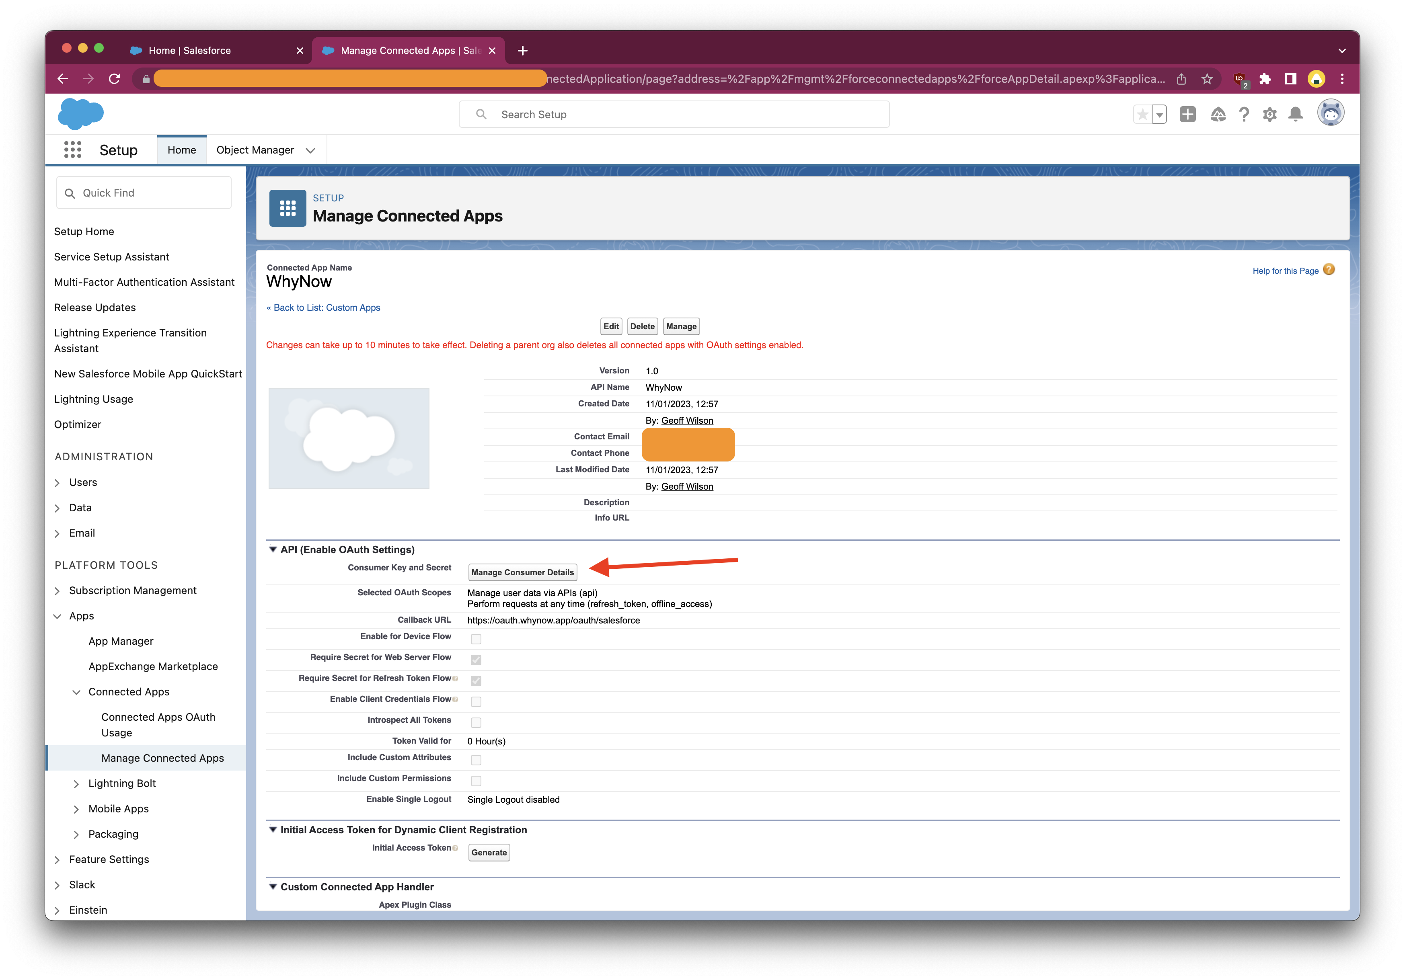Image resolution: width=1405 pixels, height=980 pixels.
Task: Open the extensions puzzle icon
Action: click(1265, 79)
